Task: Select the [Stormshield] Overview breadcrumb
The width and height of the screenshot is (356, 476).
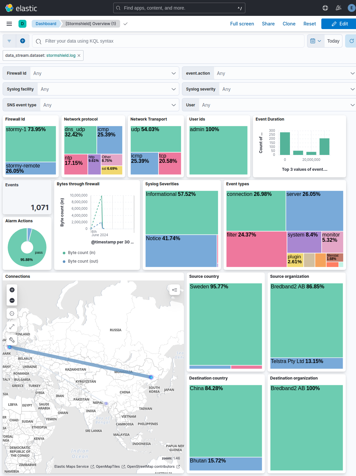Action: pos(90,23)
